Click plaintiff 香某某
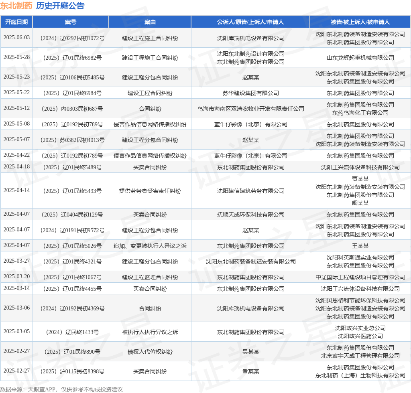 click(250, 371)
